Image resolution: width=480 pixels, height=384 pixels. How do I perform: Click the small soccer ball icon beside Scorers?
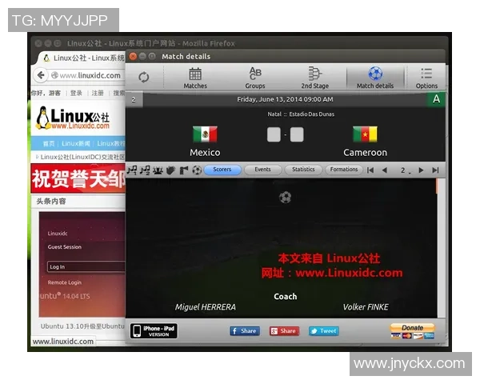point(197,170)
